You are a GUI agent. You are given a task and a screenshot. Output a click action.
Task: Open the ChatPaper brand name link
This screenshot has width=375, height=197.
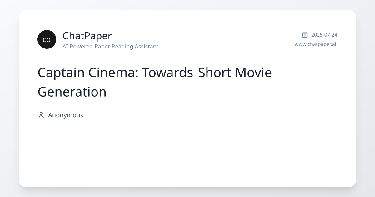[87, 36]
